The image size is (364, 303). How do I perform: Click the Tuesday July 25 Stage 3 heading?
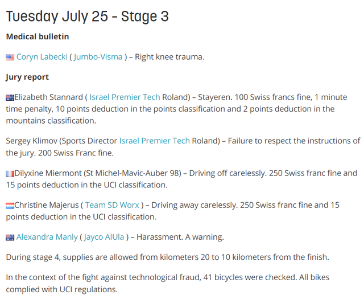tap(87, 16)
